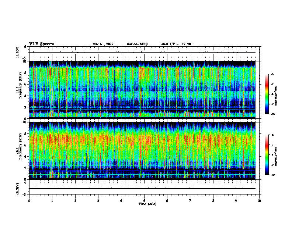292x225 pixels.
Task: Click the ch.2 "Frequency (kHz)" axis label
Action: [x=20, y=146]
